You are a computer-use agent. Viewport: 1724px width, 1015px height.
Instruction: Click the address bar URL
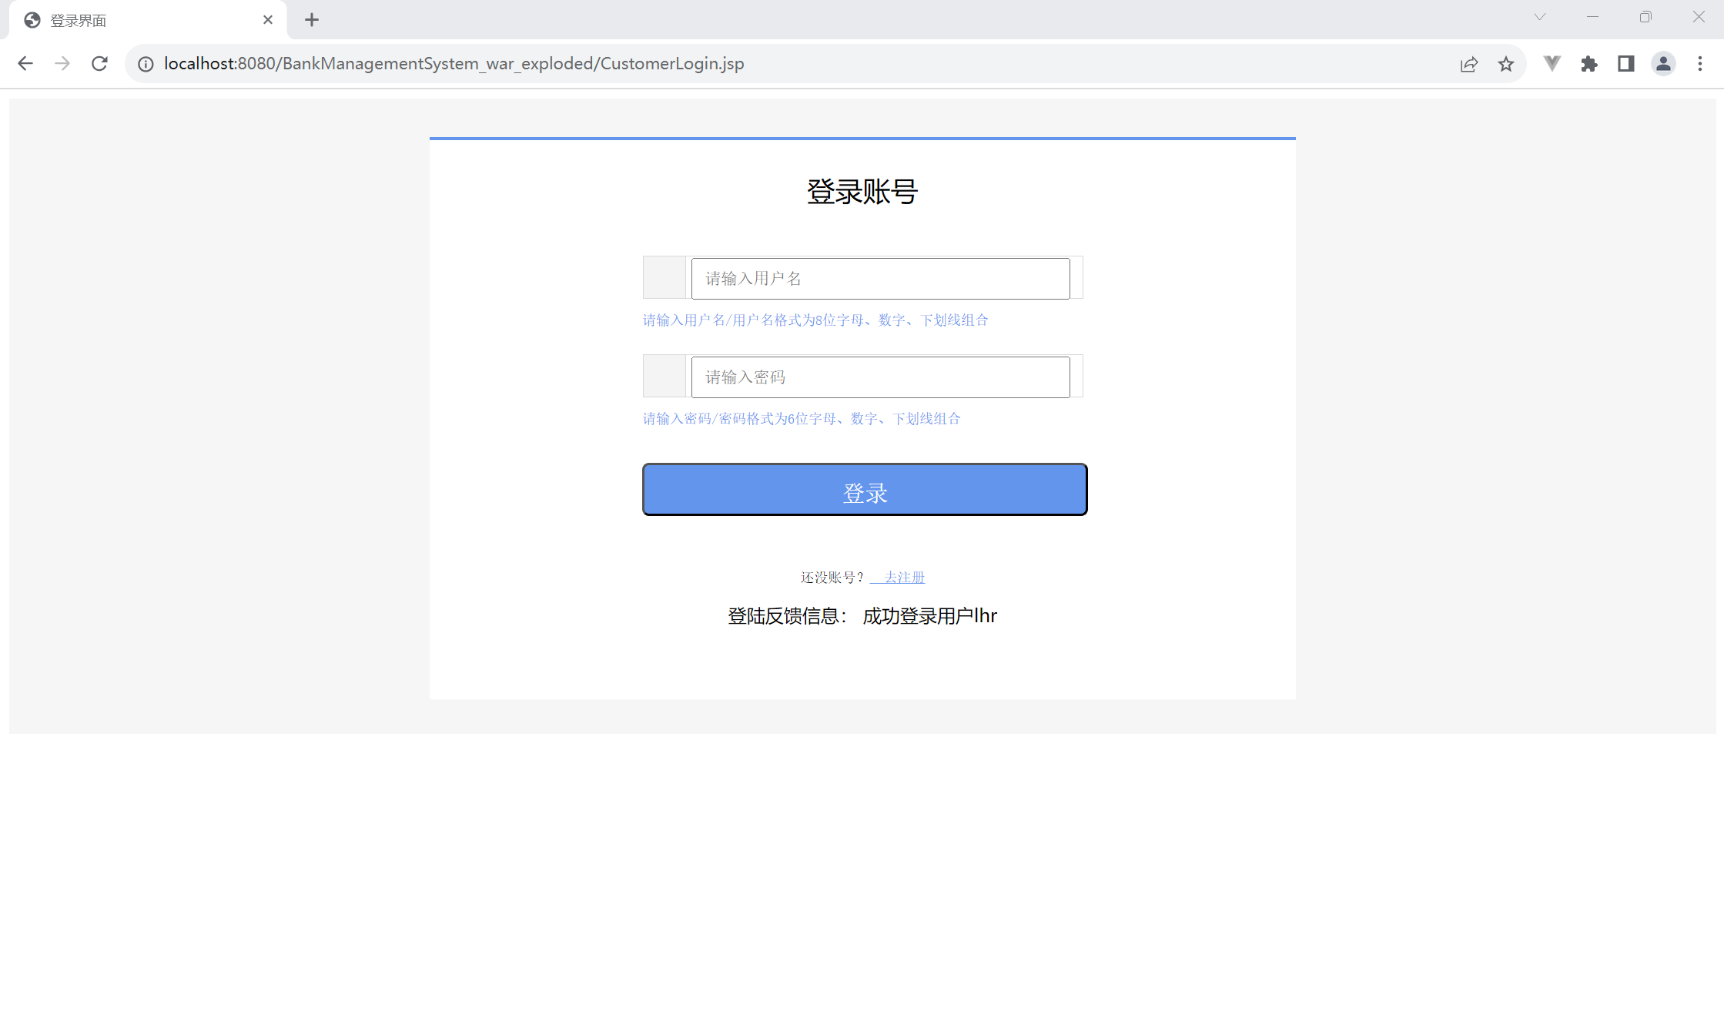(x=454, y=64)
